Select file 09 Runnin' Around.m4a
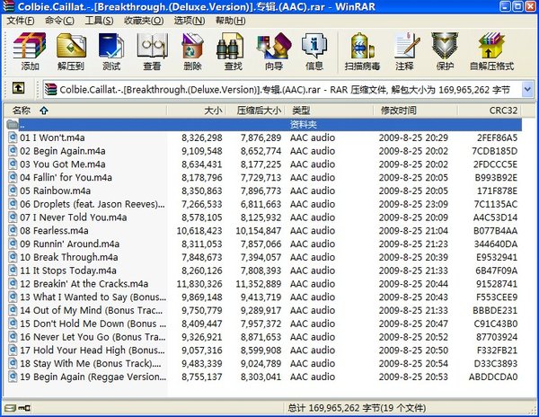The image size is (539, 417). tap(70, 244)
